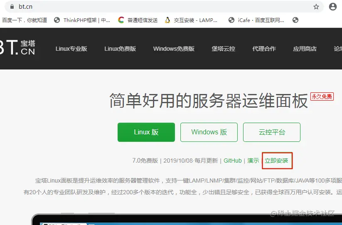Open the 演示 demo link

(x=253, y=161)
